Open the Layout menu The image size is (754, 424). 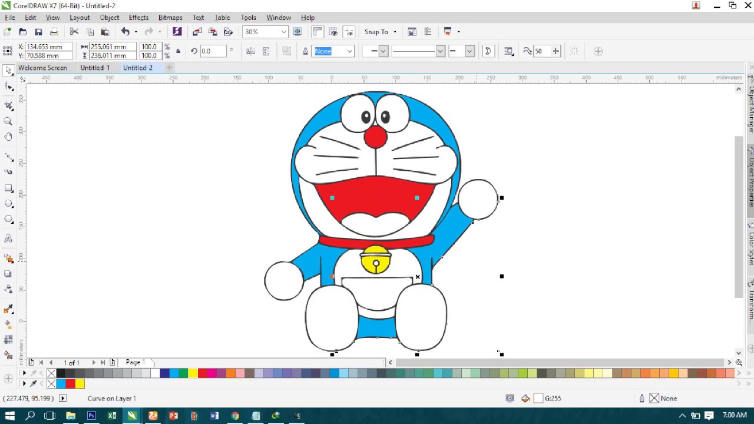click(80, 18)
